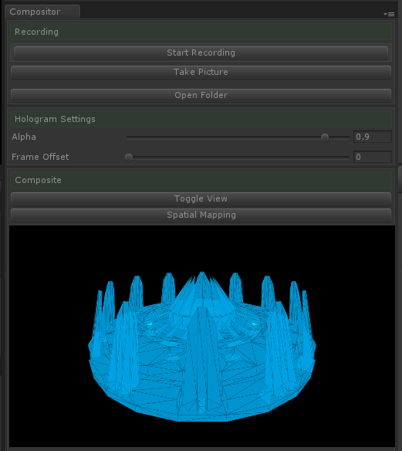Viewport: 402px width, 451px height.
Task: Take a picture with Take Picture button
Action: tap(201, 72)
